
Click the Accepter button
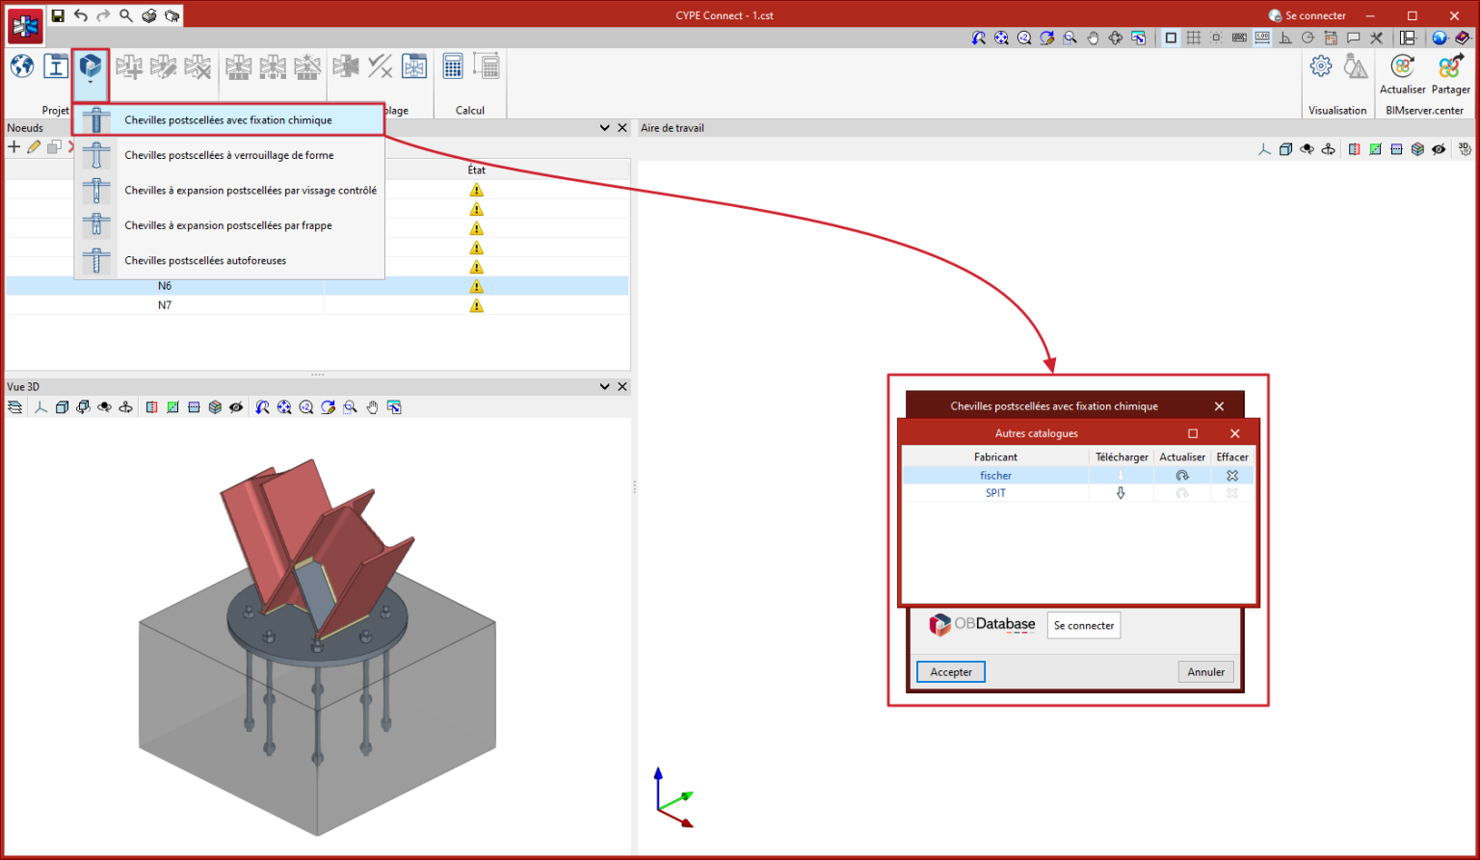[950, 672]
